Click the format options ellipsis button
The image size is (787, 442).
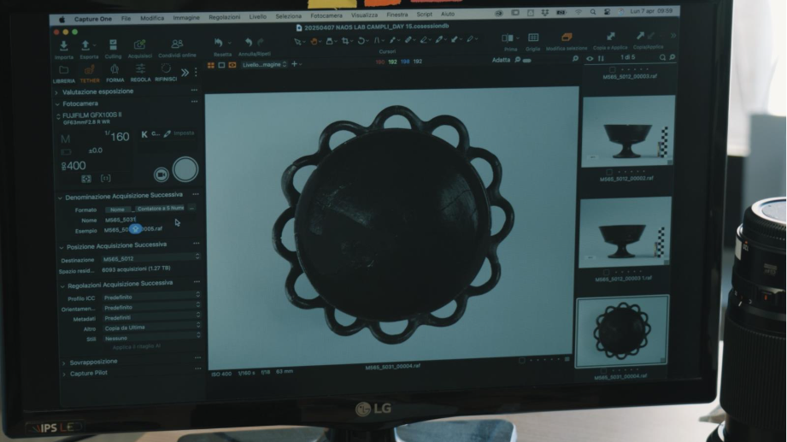pos(192,208)
